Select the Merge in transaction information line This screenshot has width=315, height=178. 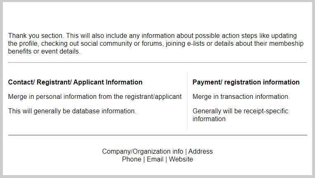[x=241, y=97]
